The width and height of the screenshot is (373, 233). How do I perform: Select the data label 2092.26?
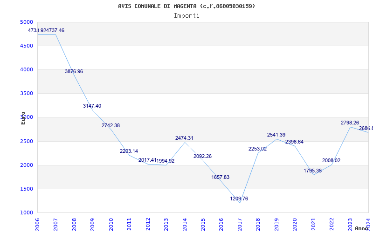pyautogui.click(x=202, y=156)
